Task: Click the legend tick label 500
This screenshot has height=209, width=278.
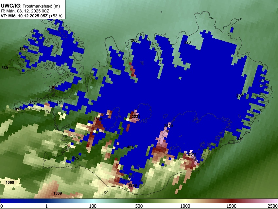Action: [x=139, y=206]
